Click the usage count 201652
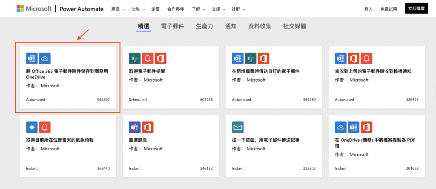 click(412, 169)
